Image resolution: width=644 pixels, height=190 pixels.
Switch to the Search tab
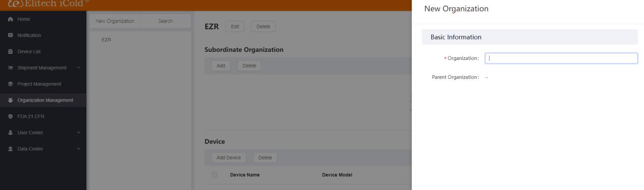(166, 21)
